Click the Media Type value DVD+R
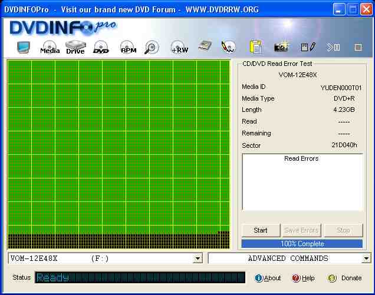The width and height of the screenshot is (375, 295). pos(344,98)
